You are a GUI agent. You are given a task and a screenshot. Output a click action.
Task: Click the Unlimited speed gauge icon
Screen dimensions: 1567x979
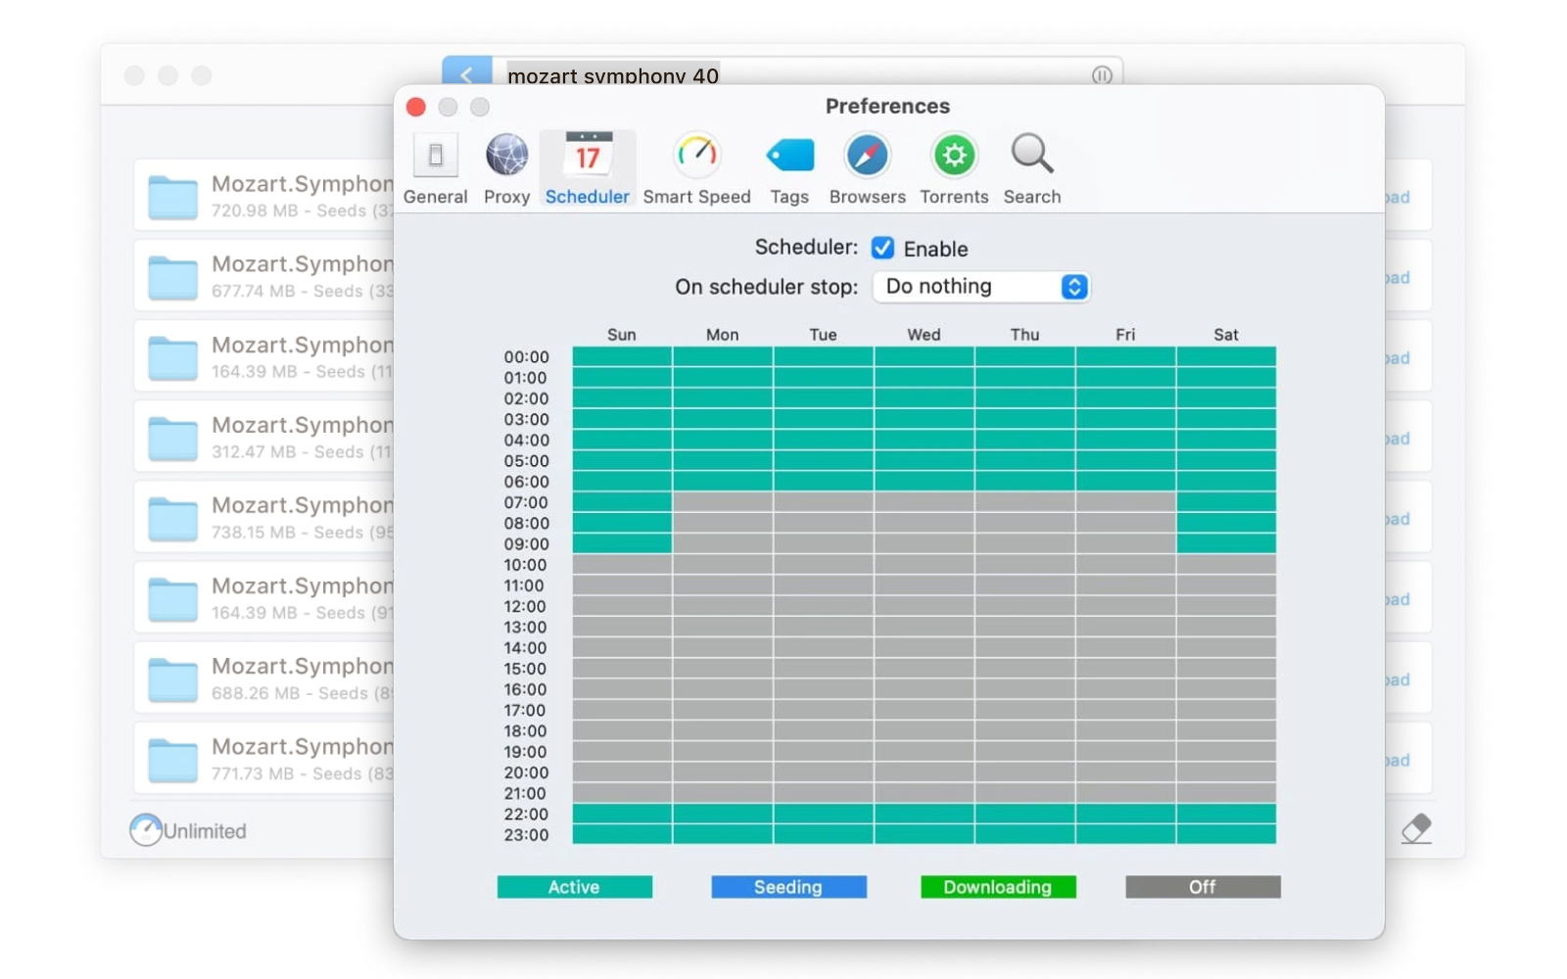coord(146,830)
